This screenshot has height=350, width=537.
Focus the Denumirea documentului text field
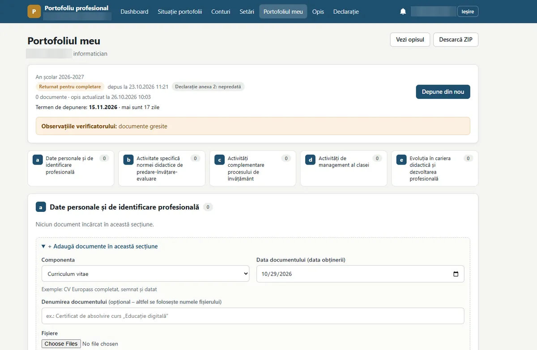pyautogui.click(x=253, y=316)
